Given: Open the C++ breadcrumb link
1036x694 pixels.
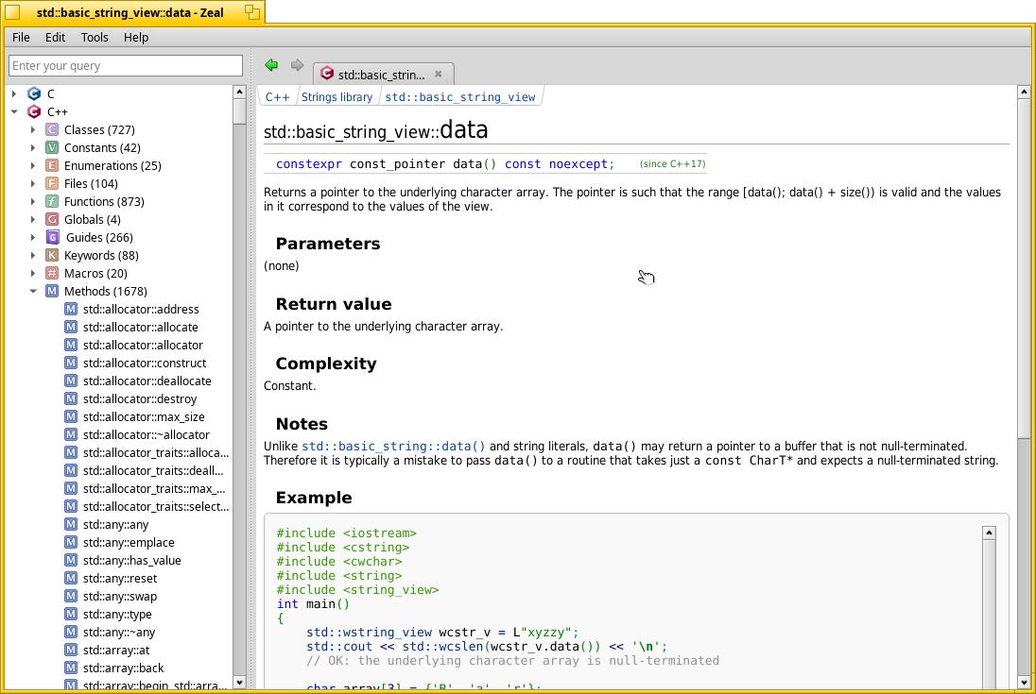Looking at the screenshot, I should [278, 97].
